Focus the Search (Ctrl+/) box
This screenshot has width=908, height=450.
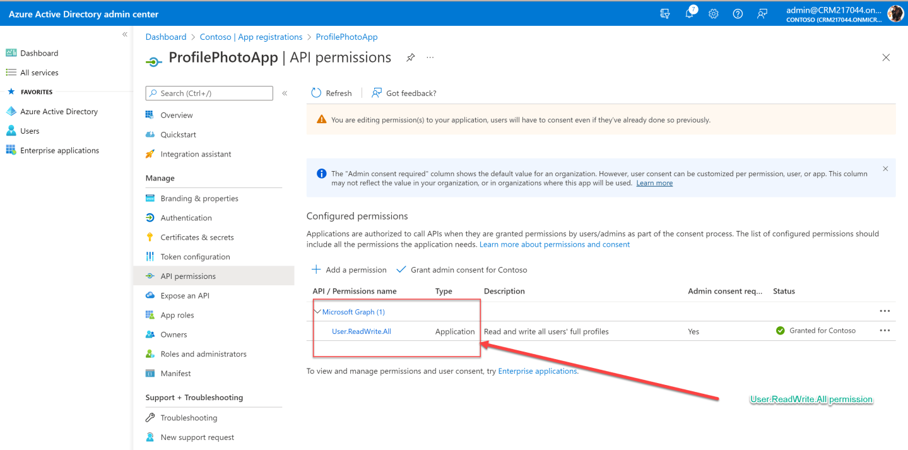point(209,93)
